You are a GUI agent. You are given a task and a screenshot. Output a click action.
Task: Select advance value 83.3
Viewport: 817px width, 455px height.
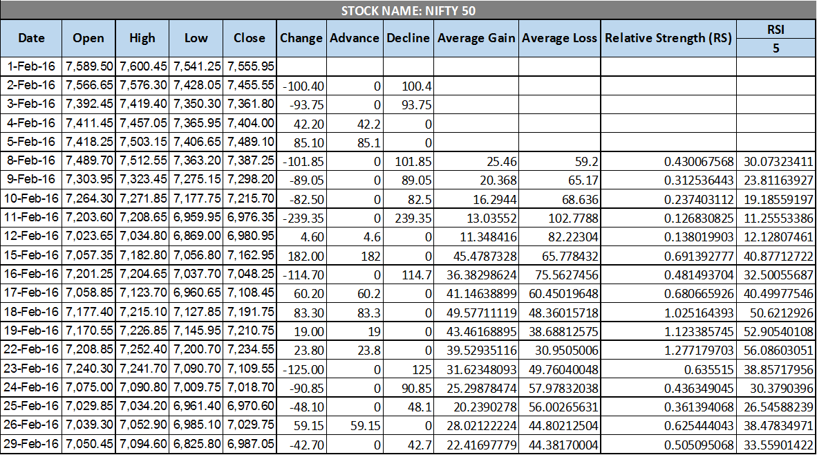(355, 312)
